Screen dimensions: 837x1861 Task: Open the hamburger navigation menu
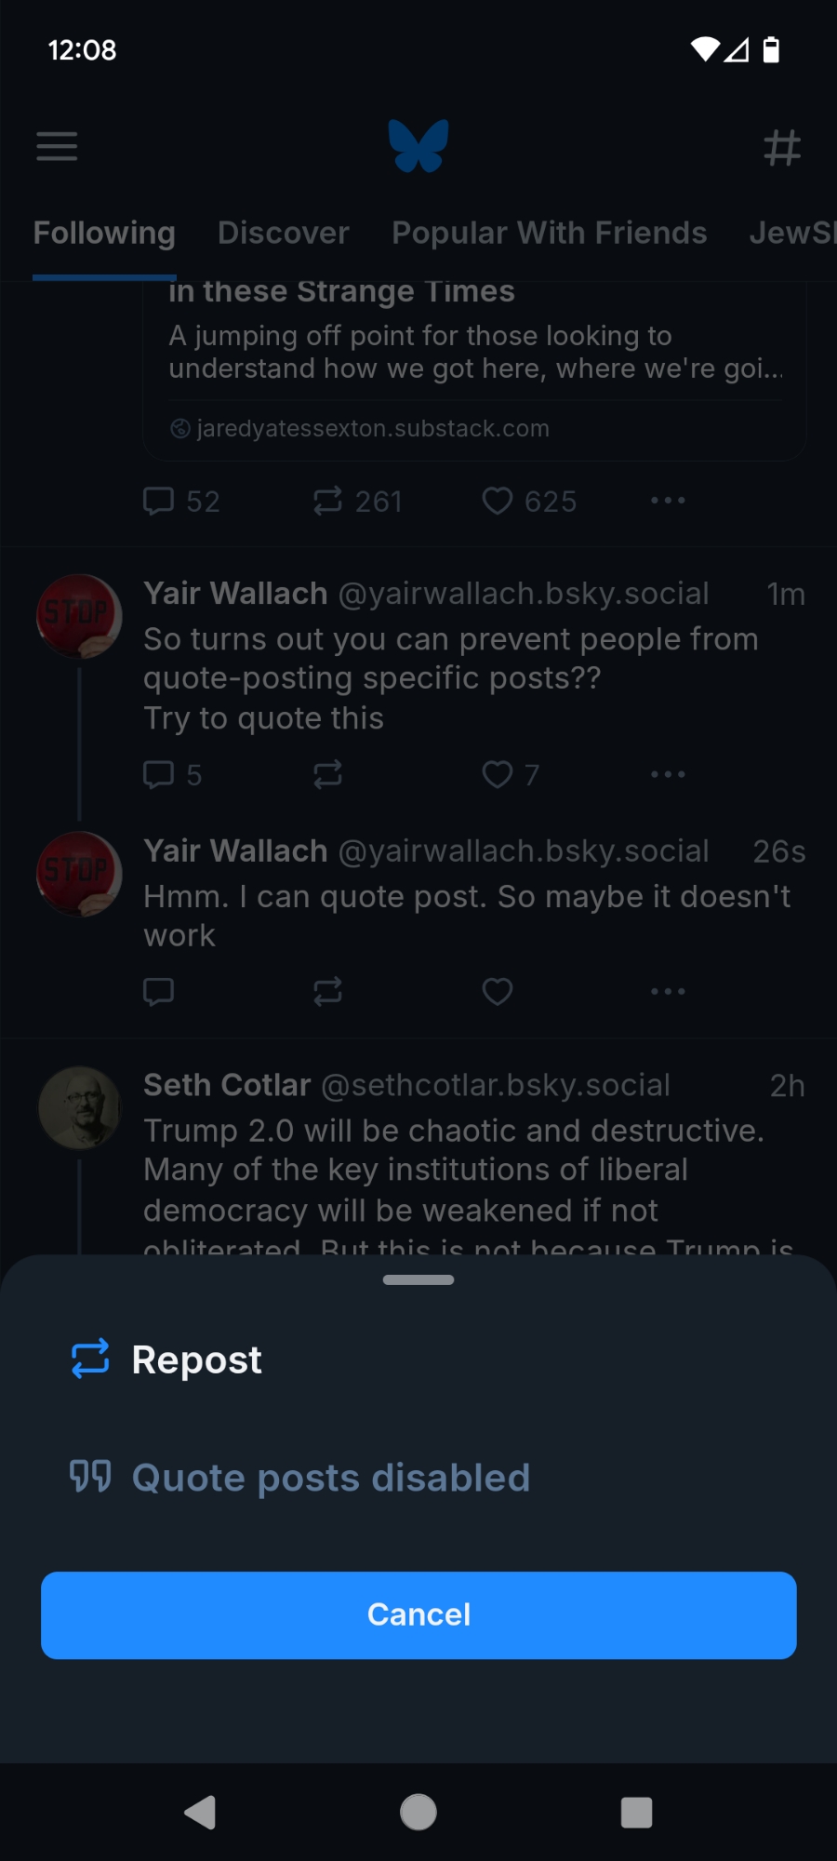click(x=57, y=146)
